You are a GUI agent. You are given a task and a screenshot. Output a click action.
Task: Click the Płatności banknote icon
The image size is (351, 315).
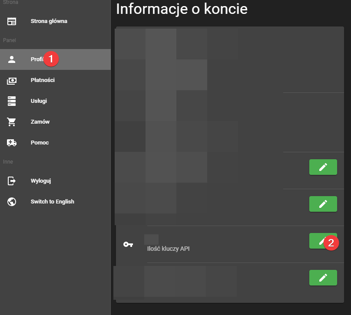click(12, 80)
